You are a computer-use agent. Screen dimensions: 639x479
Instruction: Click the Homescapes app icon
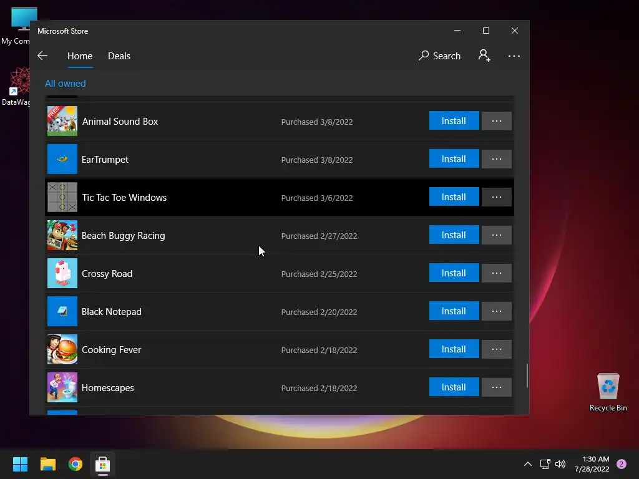[62, 387]
